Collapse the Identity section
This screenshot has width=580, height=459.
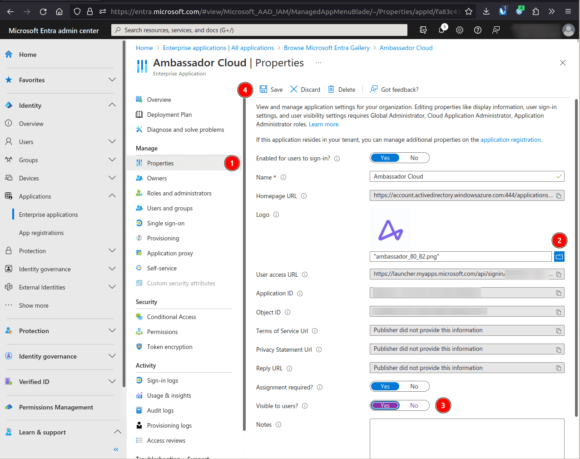click(x=112, y=105)
